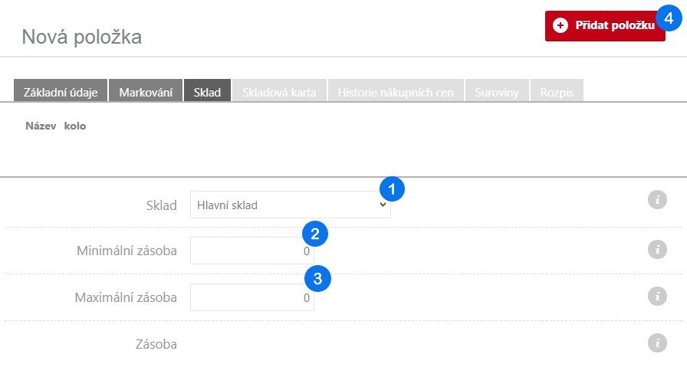
Task: Click the Nová položka page heading
Action: 81,36
